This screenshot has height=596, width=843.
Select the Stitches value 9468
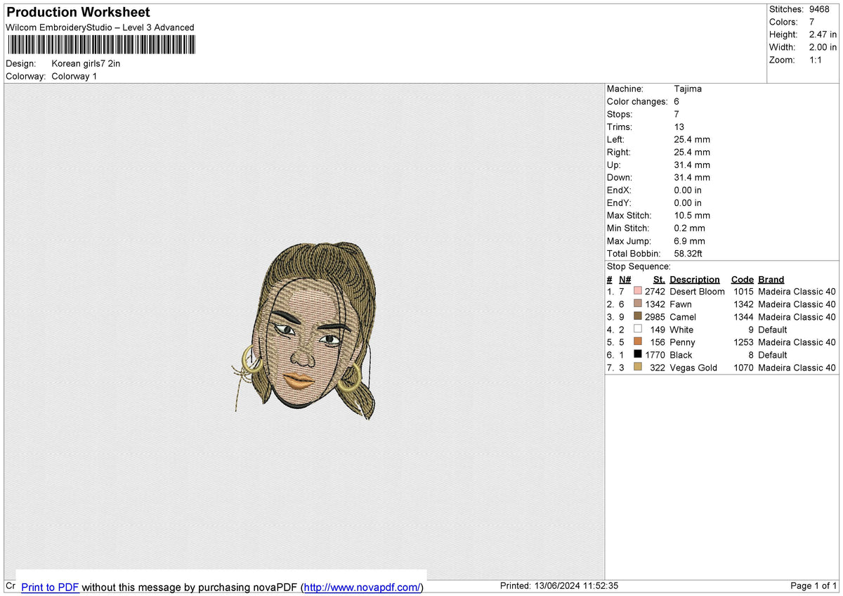(820, 9)
